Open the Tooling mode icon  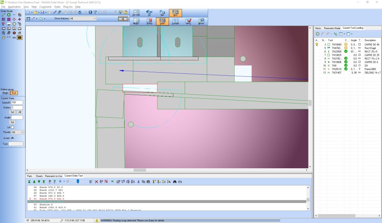149,21
